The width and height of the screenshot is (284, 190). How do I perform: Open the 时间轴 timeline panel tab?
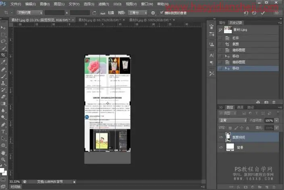[x=15, y=187]
